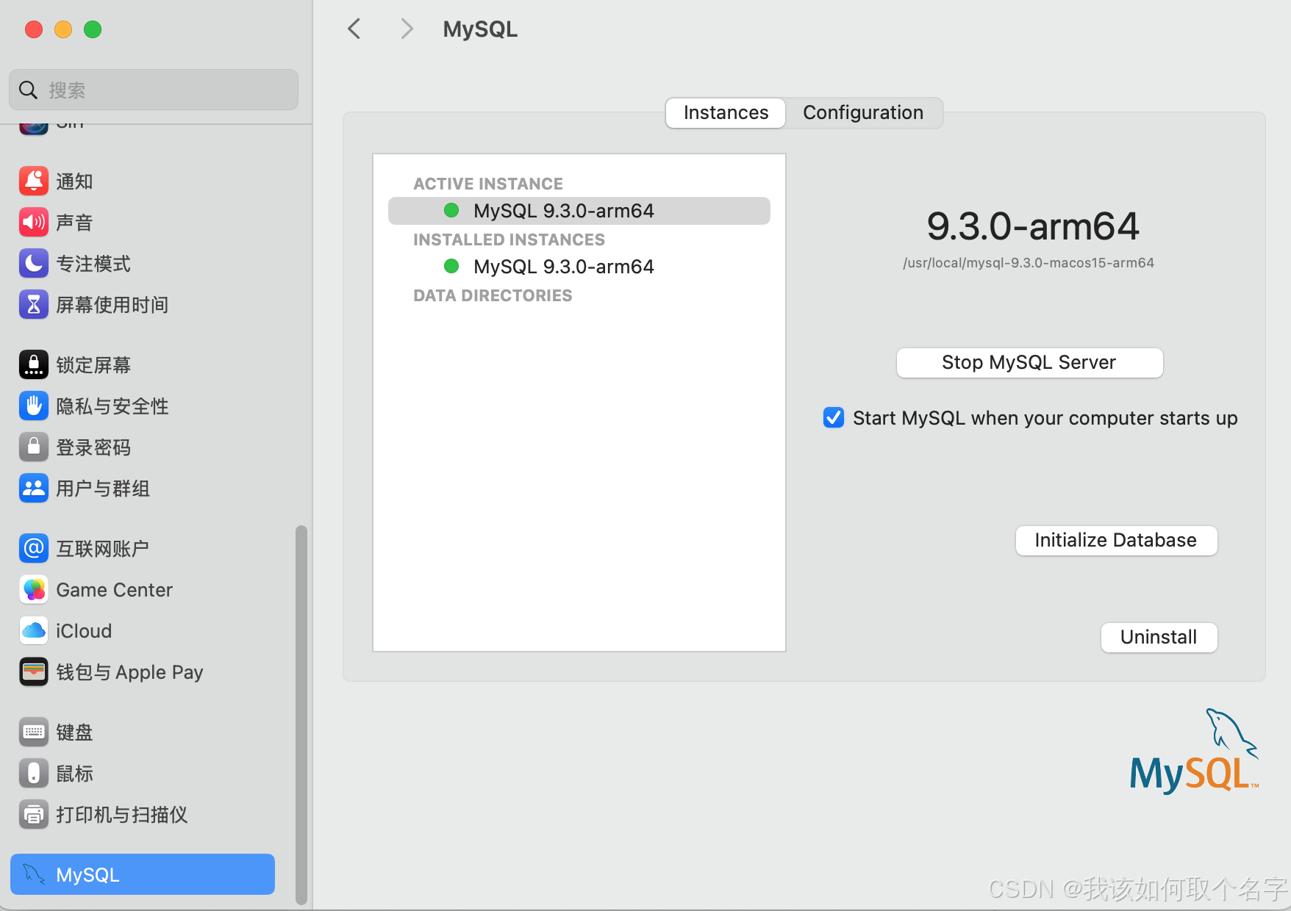The height and width of the screenshot is (911, 1291).
Task: Click the Uninstall button
Action: click(1159, 637)
